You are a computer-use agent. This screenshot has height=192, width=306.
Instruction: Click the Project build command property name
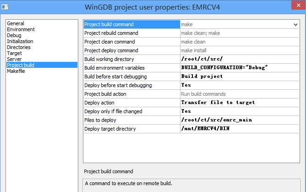click(132, 24)
